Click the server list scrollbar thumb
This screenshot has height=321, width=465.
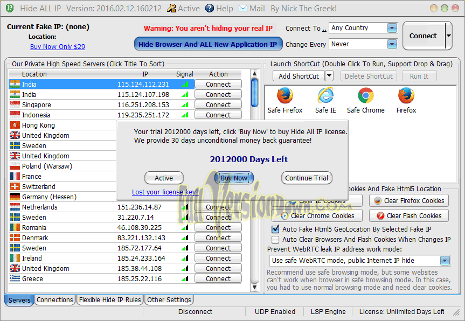pyautogui.click(x=254, y=93)
